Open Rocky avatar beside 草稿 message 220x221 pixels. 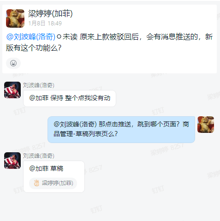pyautogui.click(x=12, y=161)
